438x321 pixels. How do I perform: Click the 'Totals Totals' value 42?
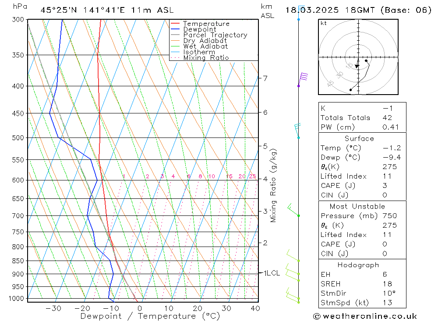(x=388, y=118)
